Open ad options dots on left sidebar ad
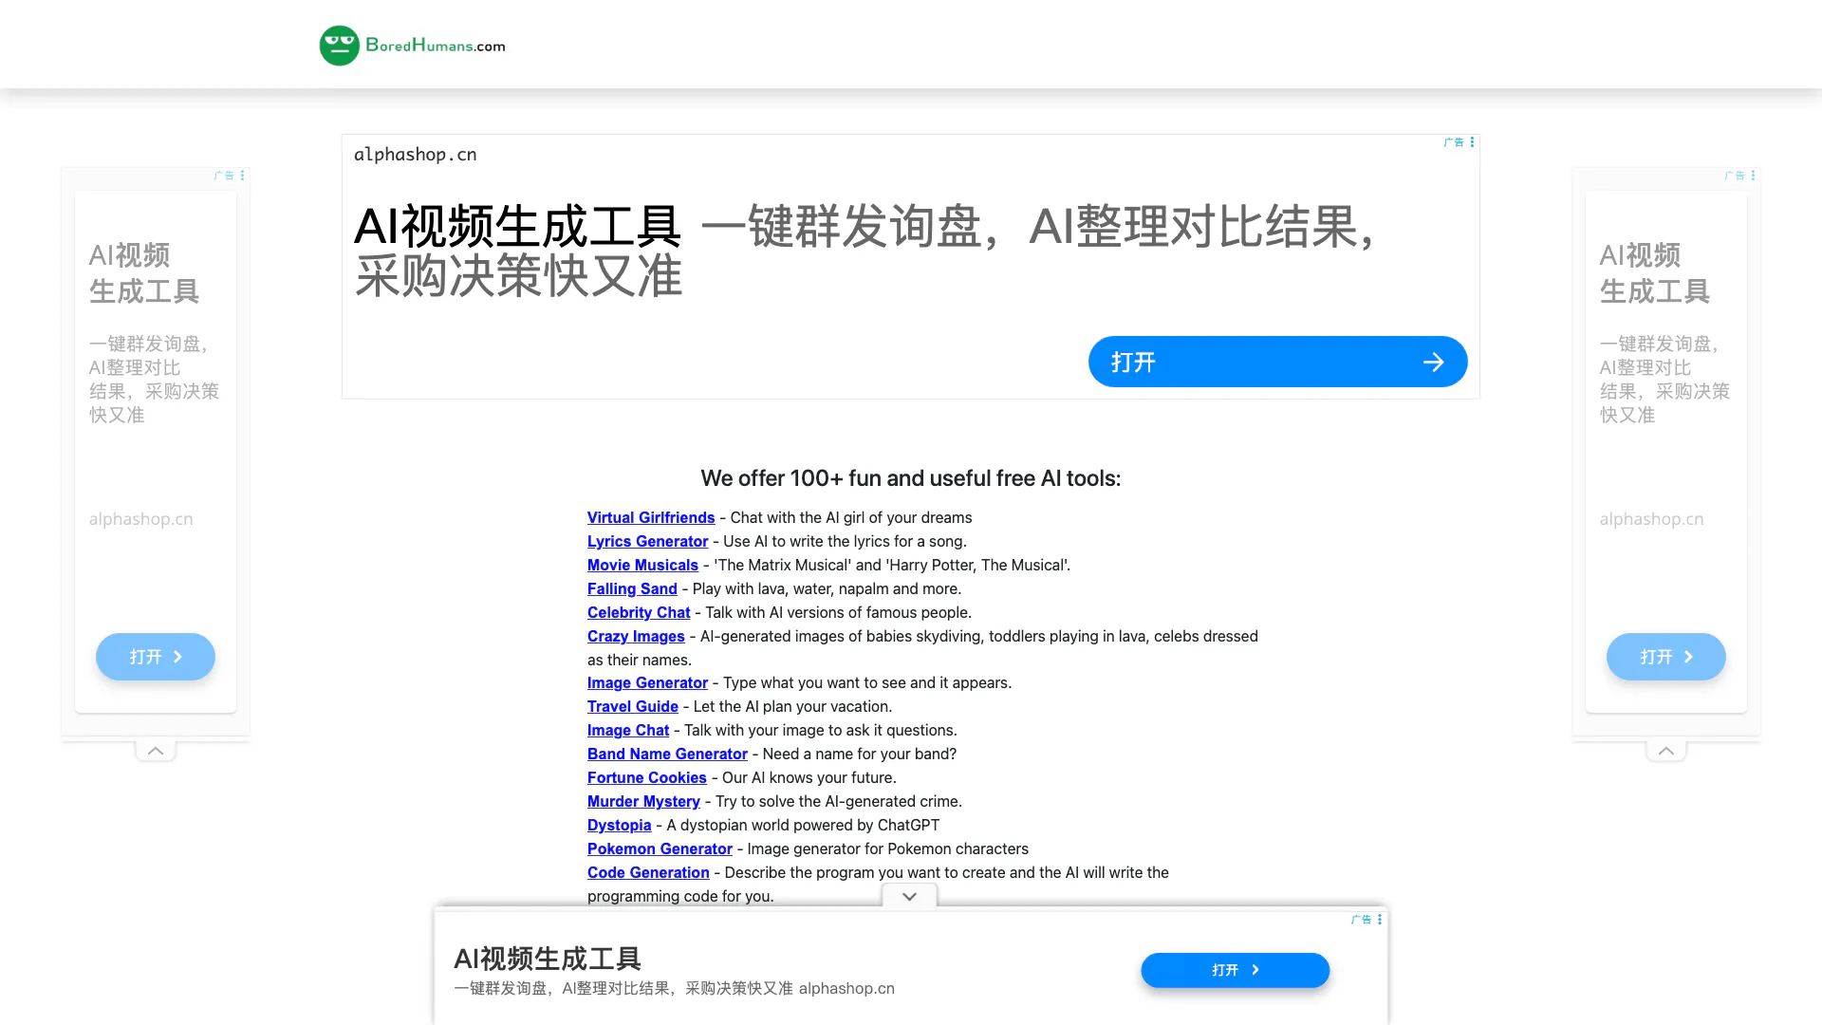Screen dimensions: 1822x1025 (x=243, y=176)
